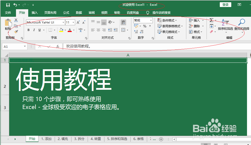This screenshot has height=145, width=251.
Task: Click the Undo arrow icon
Action: pyautogui.click(x=15, y=5)
